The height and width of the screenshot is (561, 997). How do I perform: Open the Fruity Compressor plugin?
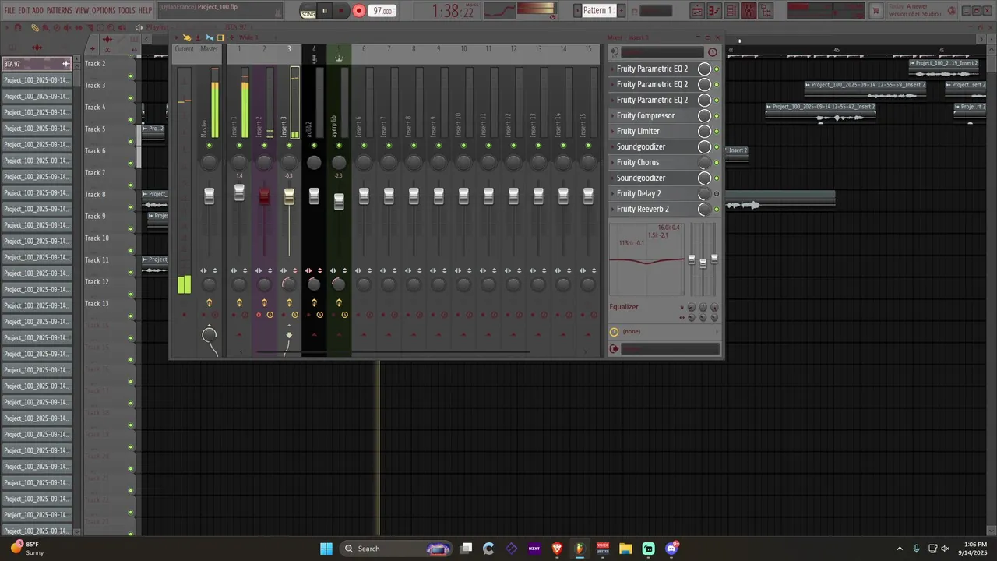click(646, 115)
